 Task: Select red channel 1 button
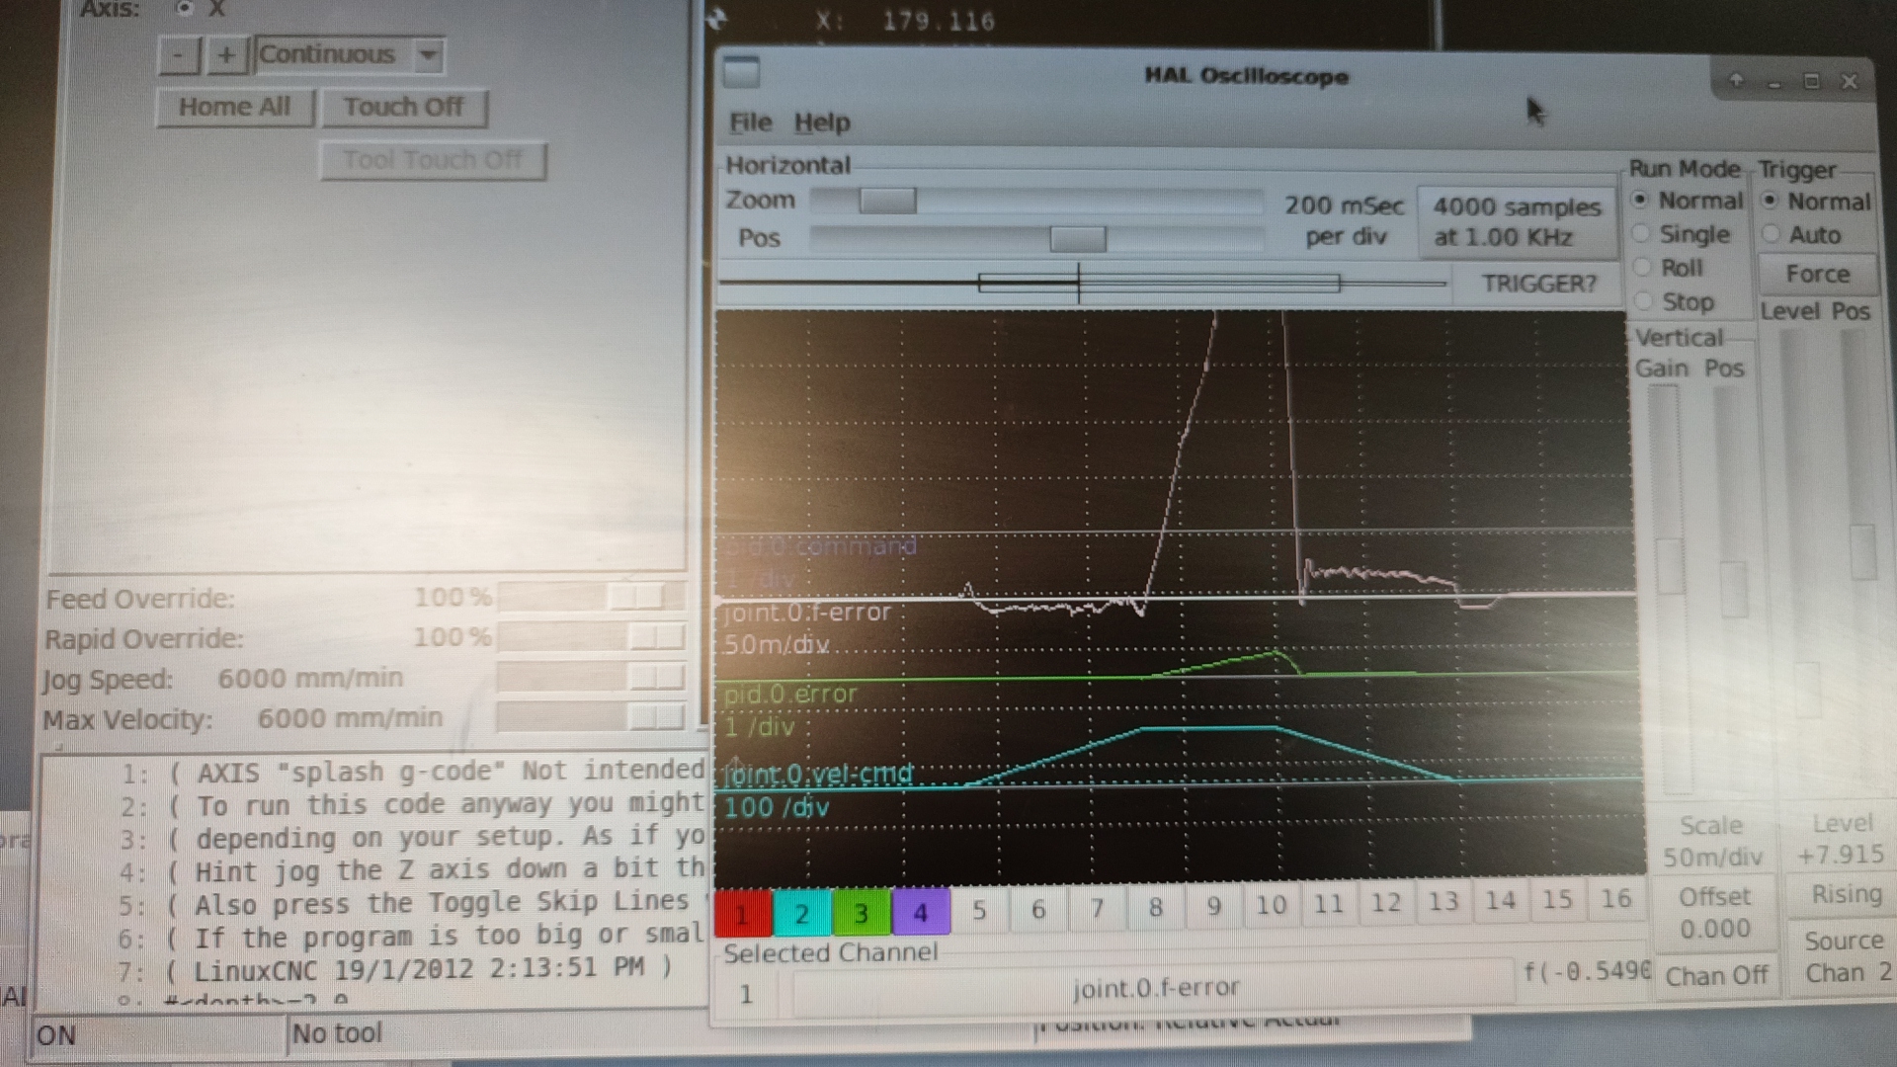tap(742, 912)
